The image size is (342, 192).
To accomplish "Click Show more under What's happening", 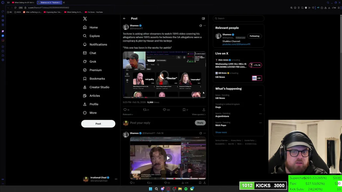I will click(221, 132).
